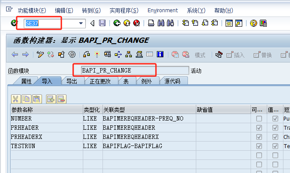290x173 pixels.
Task: Click the Delete Row icon
Action: pyautogui.click(x=62, y=99)
